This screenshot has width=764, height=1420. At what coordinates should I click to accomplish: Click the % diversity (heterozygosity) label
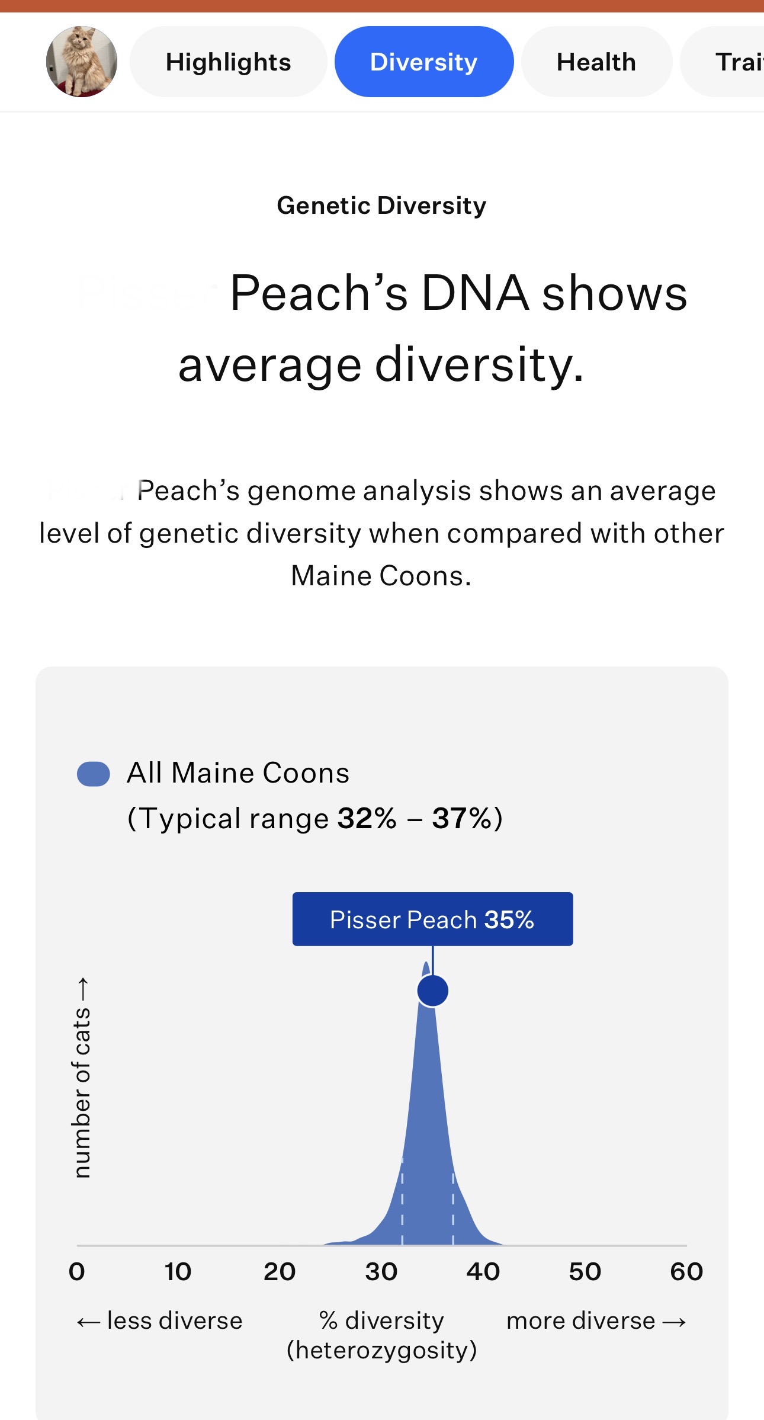(x=382, y=1335)
